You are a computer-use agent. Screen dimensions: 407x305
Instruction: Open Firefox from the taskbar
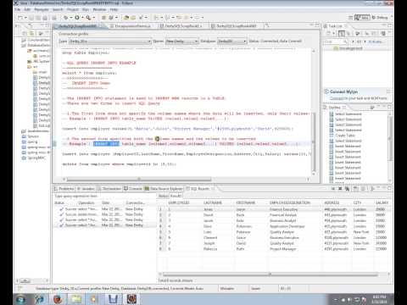(x=58, y=299)
